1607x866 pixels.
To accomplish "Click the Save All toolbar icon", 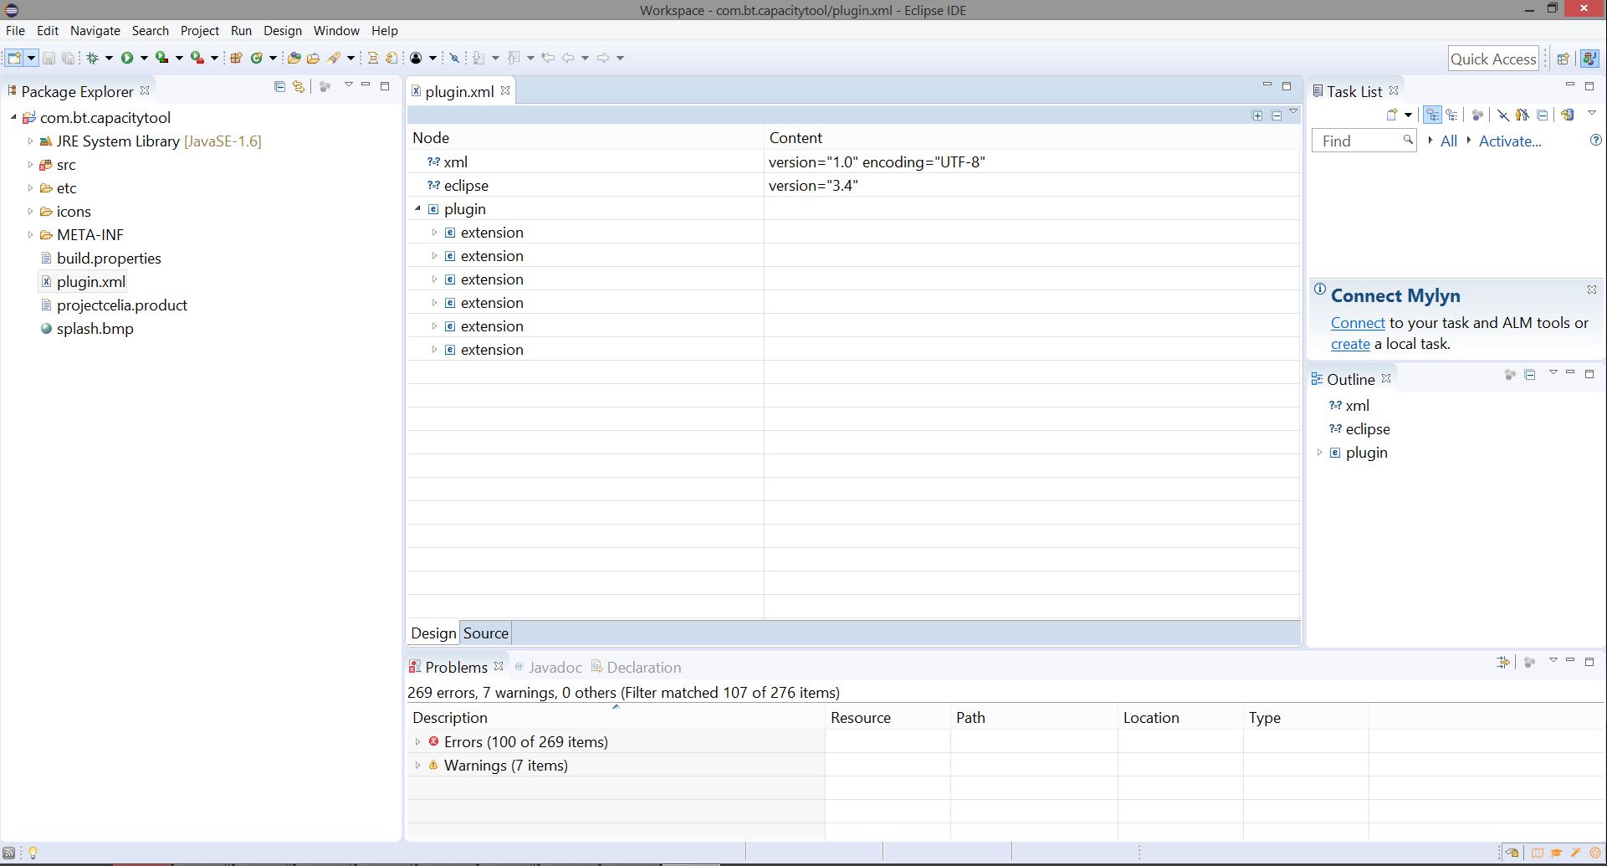I will pyautogui.click(x=68, y=58).
